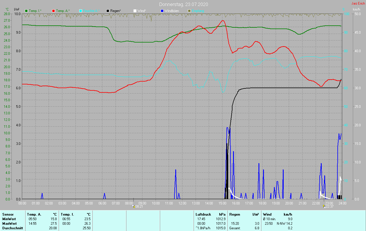Click the 'Jarz Erich' author text
This screenshot has height=231, width=366.
point(358,3)
